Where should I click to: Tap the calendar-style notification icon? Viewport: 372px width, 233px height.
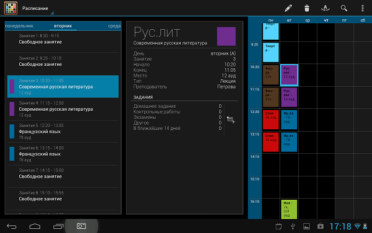point(279,227)
